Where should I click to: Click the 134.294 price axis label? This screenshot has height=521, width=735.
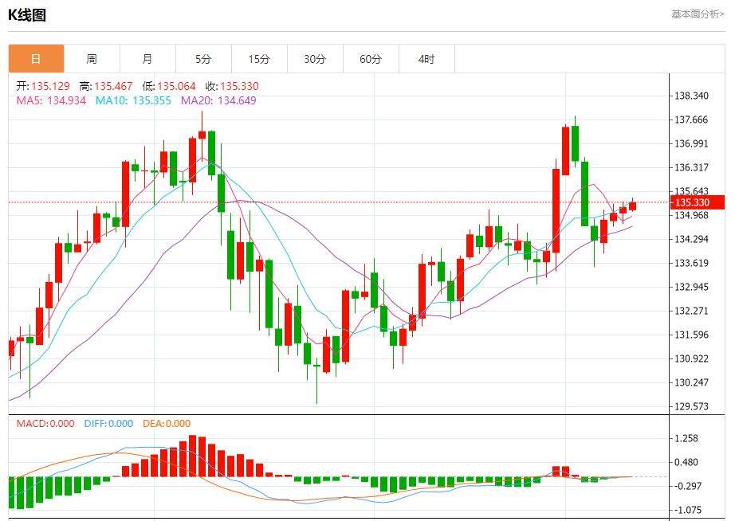tap(691, 240)
